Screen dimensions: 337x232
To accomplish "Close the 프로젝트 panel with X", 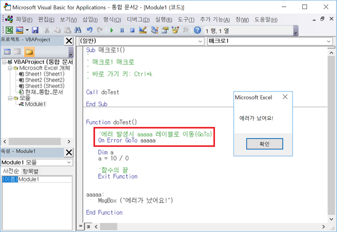I will click(x=69, y=41).
